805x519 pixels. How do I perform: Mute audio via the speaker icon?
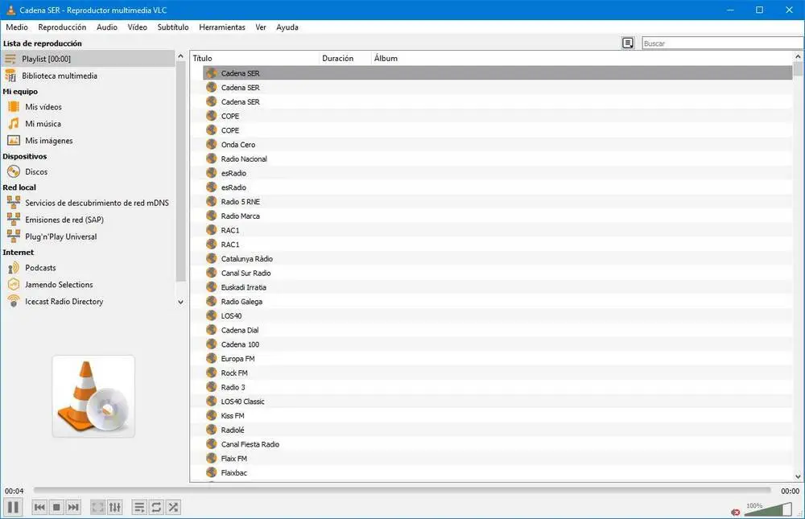click(x=736, y=512)
